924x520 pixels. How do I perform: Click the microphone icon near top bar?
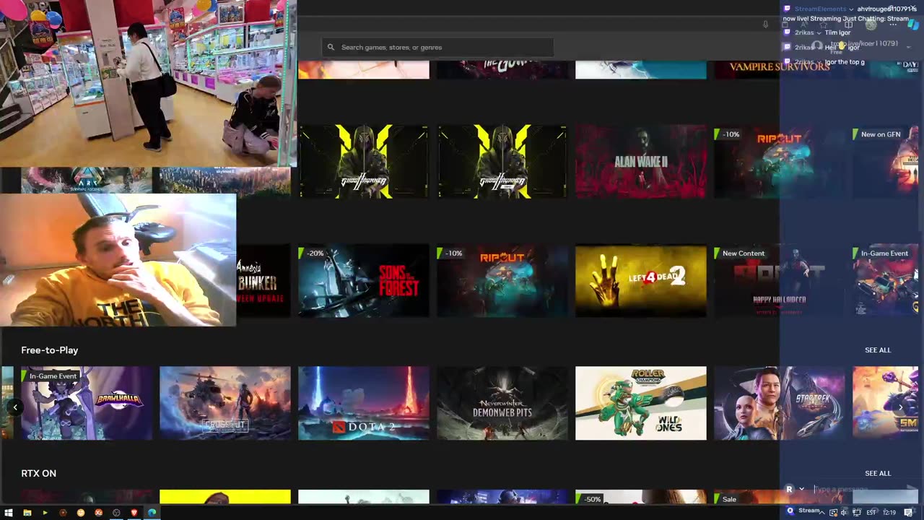765,25
